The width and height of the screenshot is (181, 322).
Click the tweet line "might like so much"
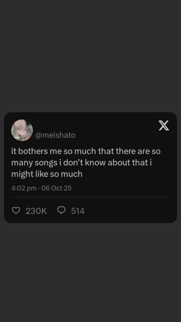[47, 174]
